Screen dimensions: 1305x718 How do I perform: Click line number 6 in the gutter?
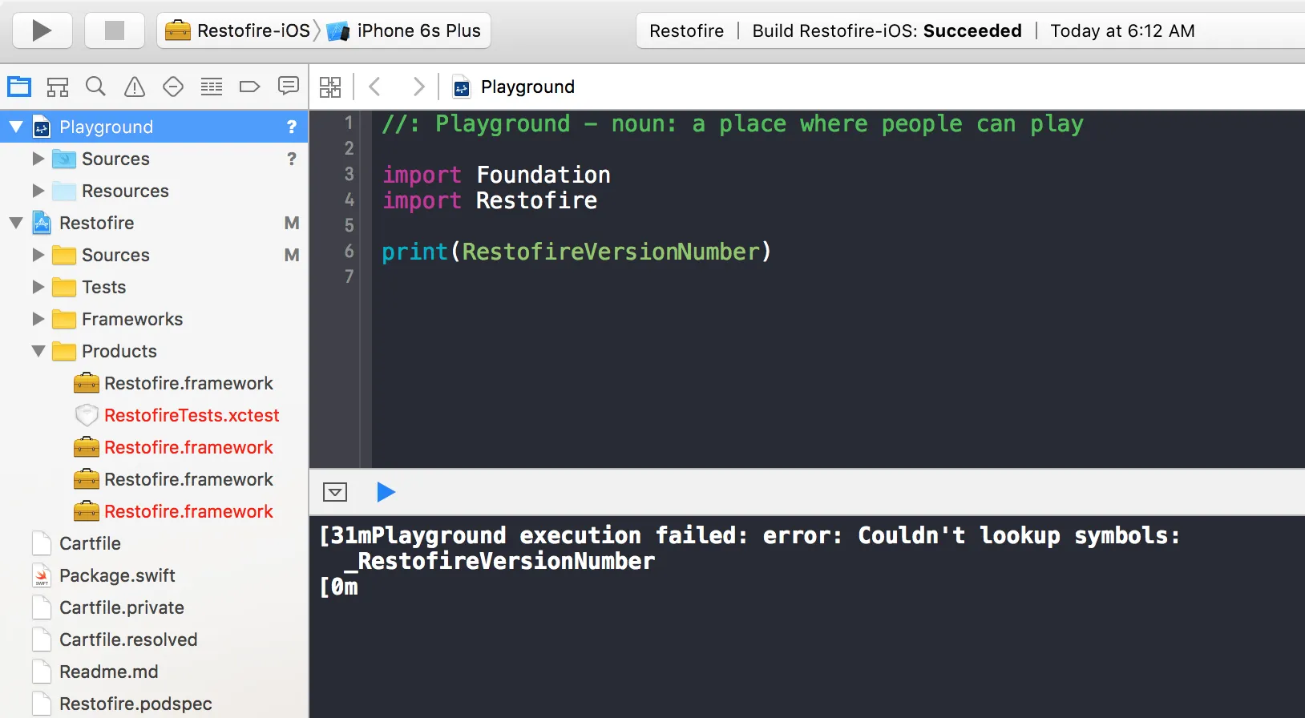(x=349, y=251)
